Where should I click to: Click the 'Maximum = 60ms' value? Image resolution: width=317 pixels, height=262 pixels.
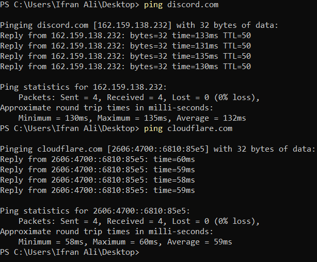point(125,242)
